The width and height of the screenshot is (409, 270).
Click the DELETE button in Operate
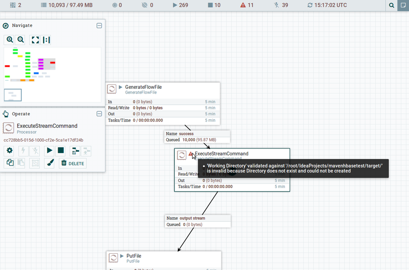click(72, 163)
